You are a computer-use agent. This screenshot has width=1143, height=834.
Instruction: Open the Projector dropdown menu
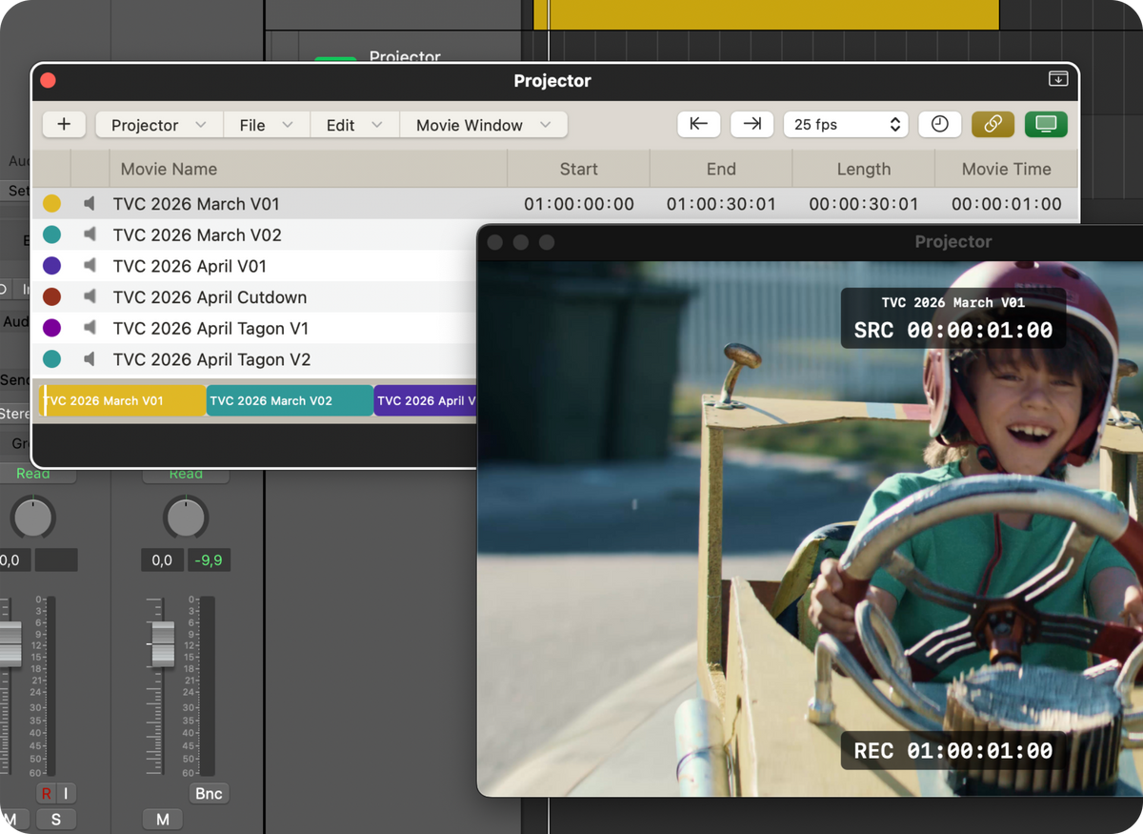[x=159, y=125]
